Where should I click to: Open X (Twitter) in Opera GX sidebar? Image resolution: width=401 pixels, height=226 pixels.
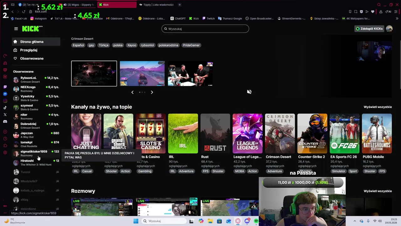tap(5, 115)
